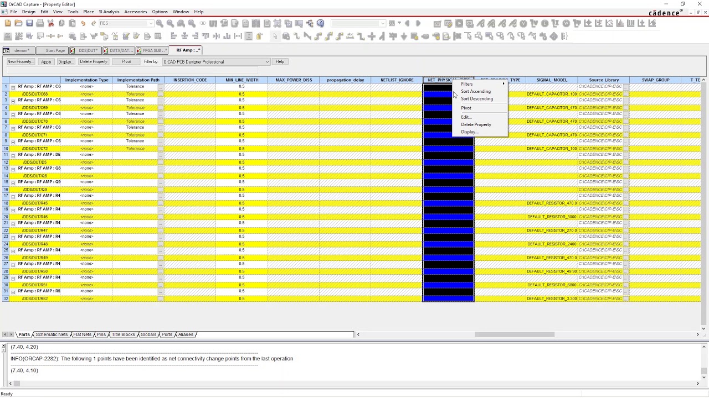Click the Place Ground arrow icon

point(404,36)
